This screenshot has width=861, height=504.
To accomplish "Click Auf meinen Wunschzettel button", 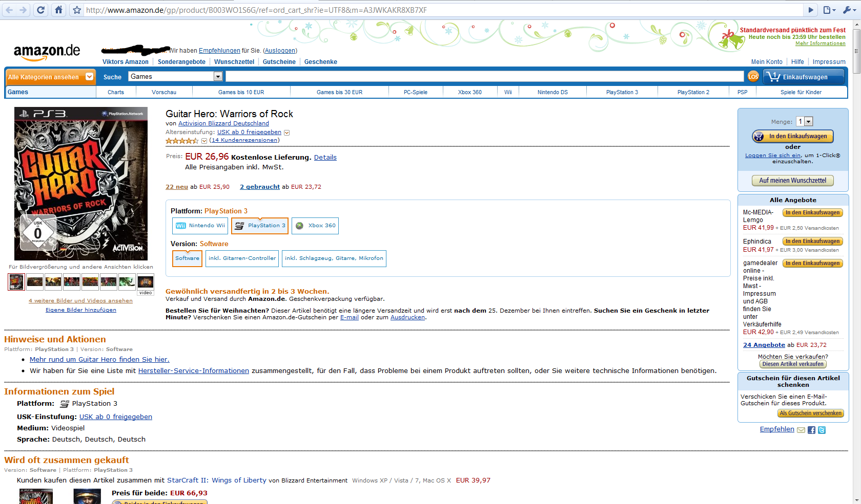I will [793, 181].
